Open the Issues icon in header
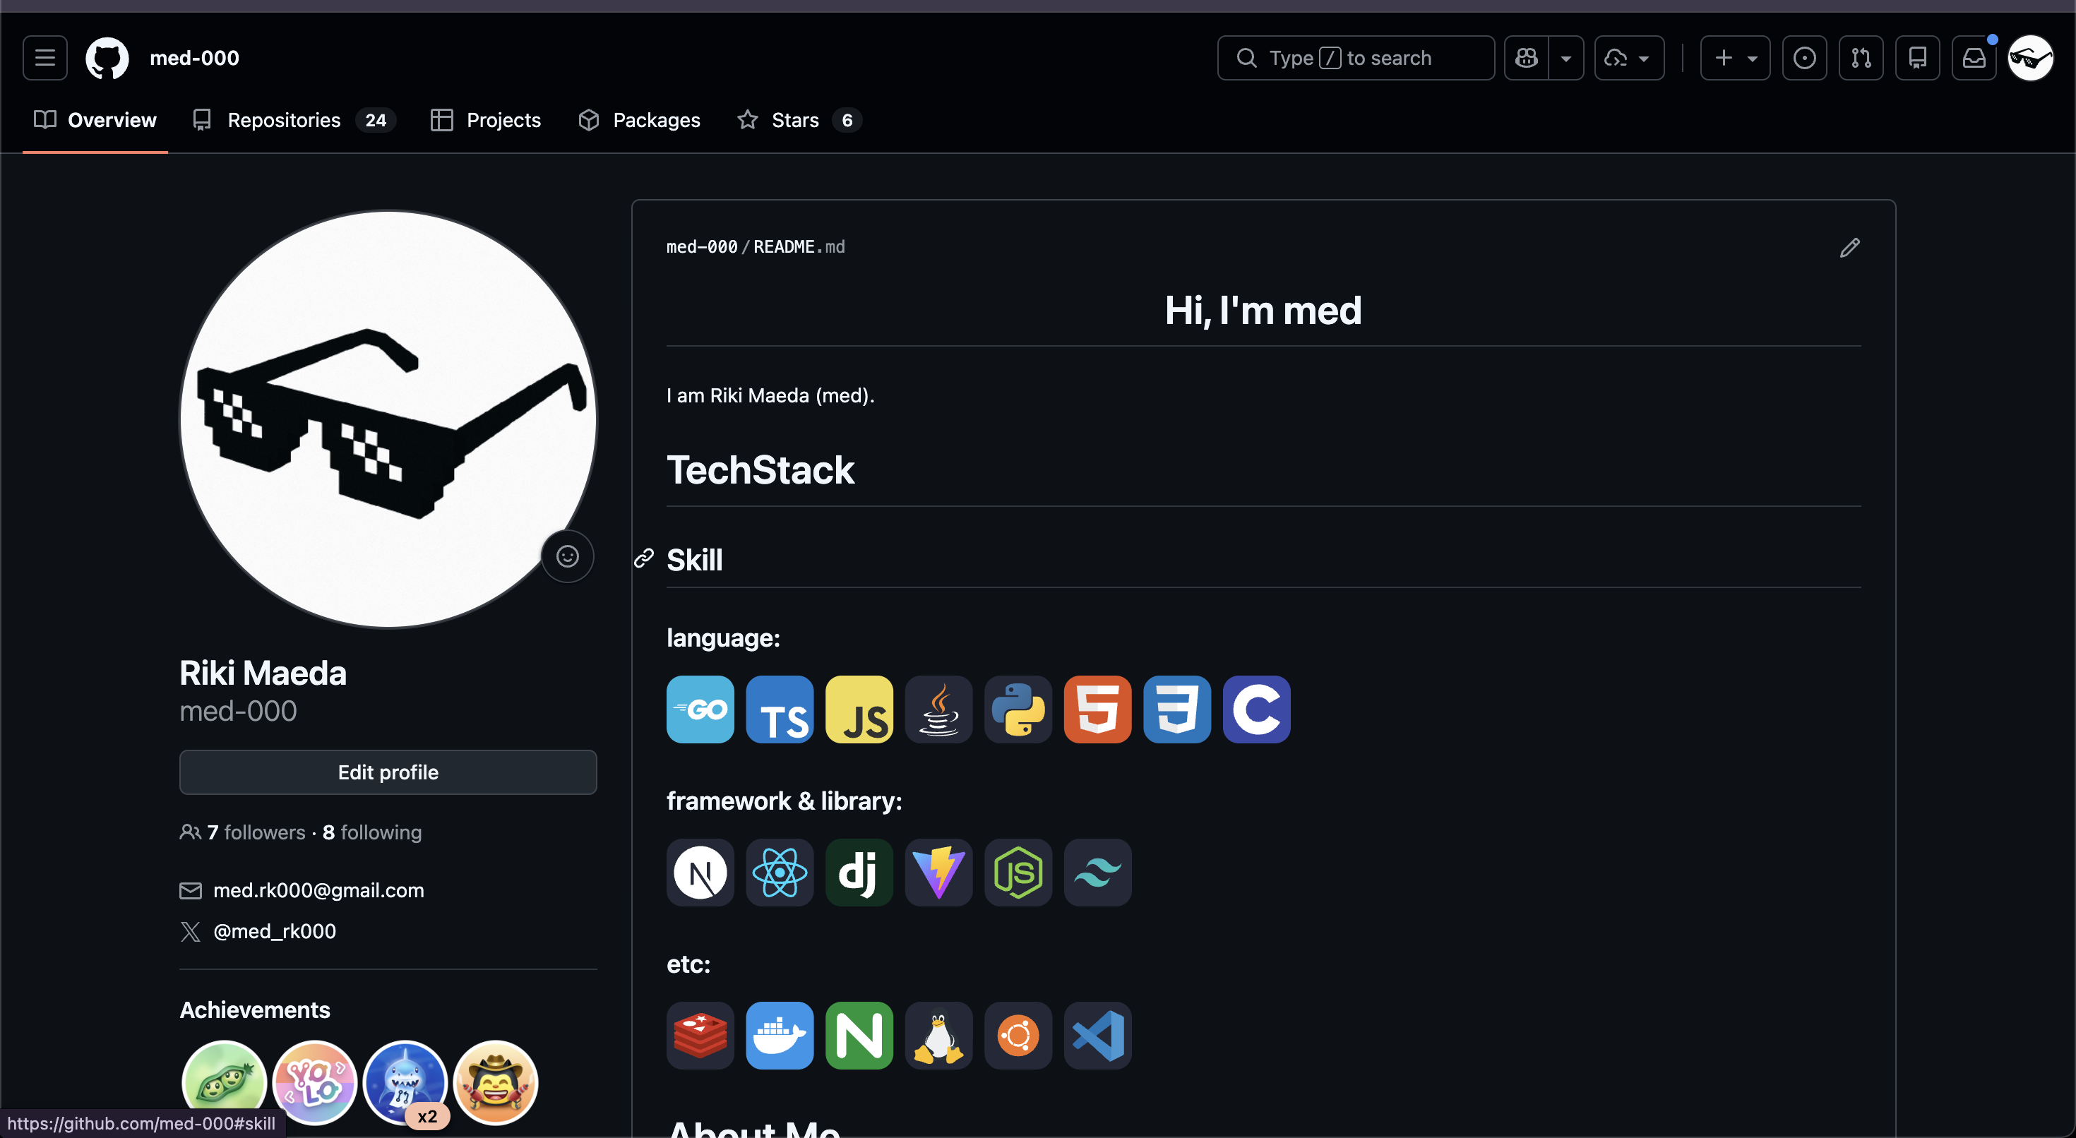Viewport: 2076px width, 1138px height. tap(1804, 58)
